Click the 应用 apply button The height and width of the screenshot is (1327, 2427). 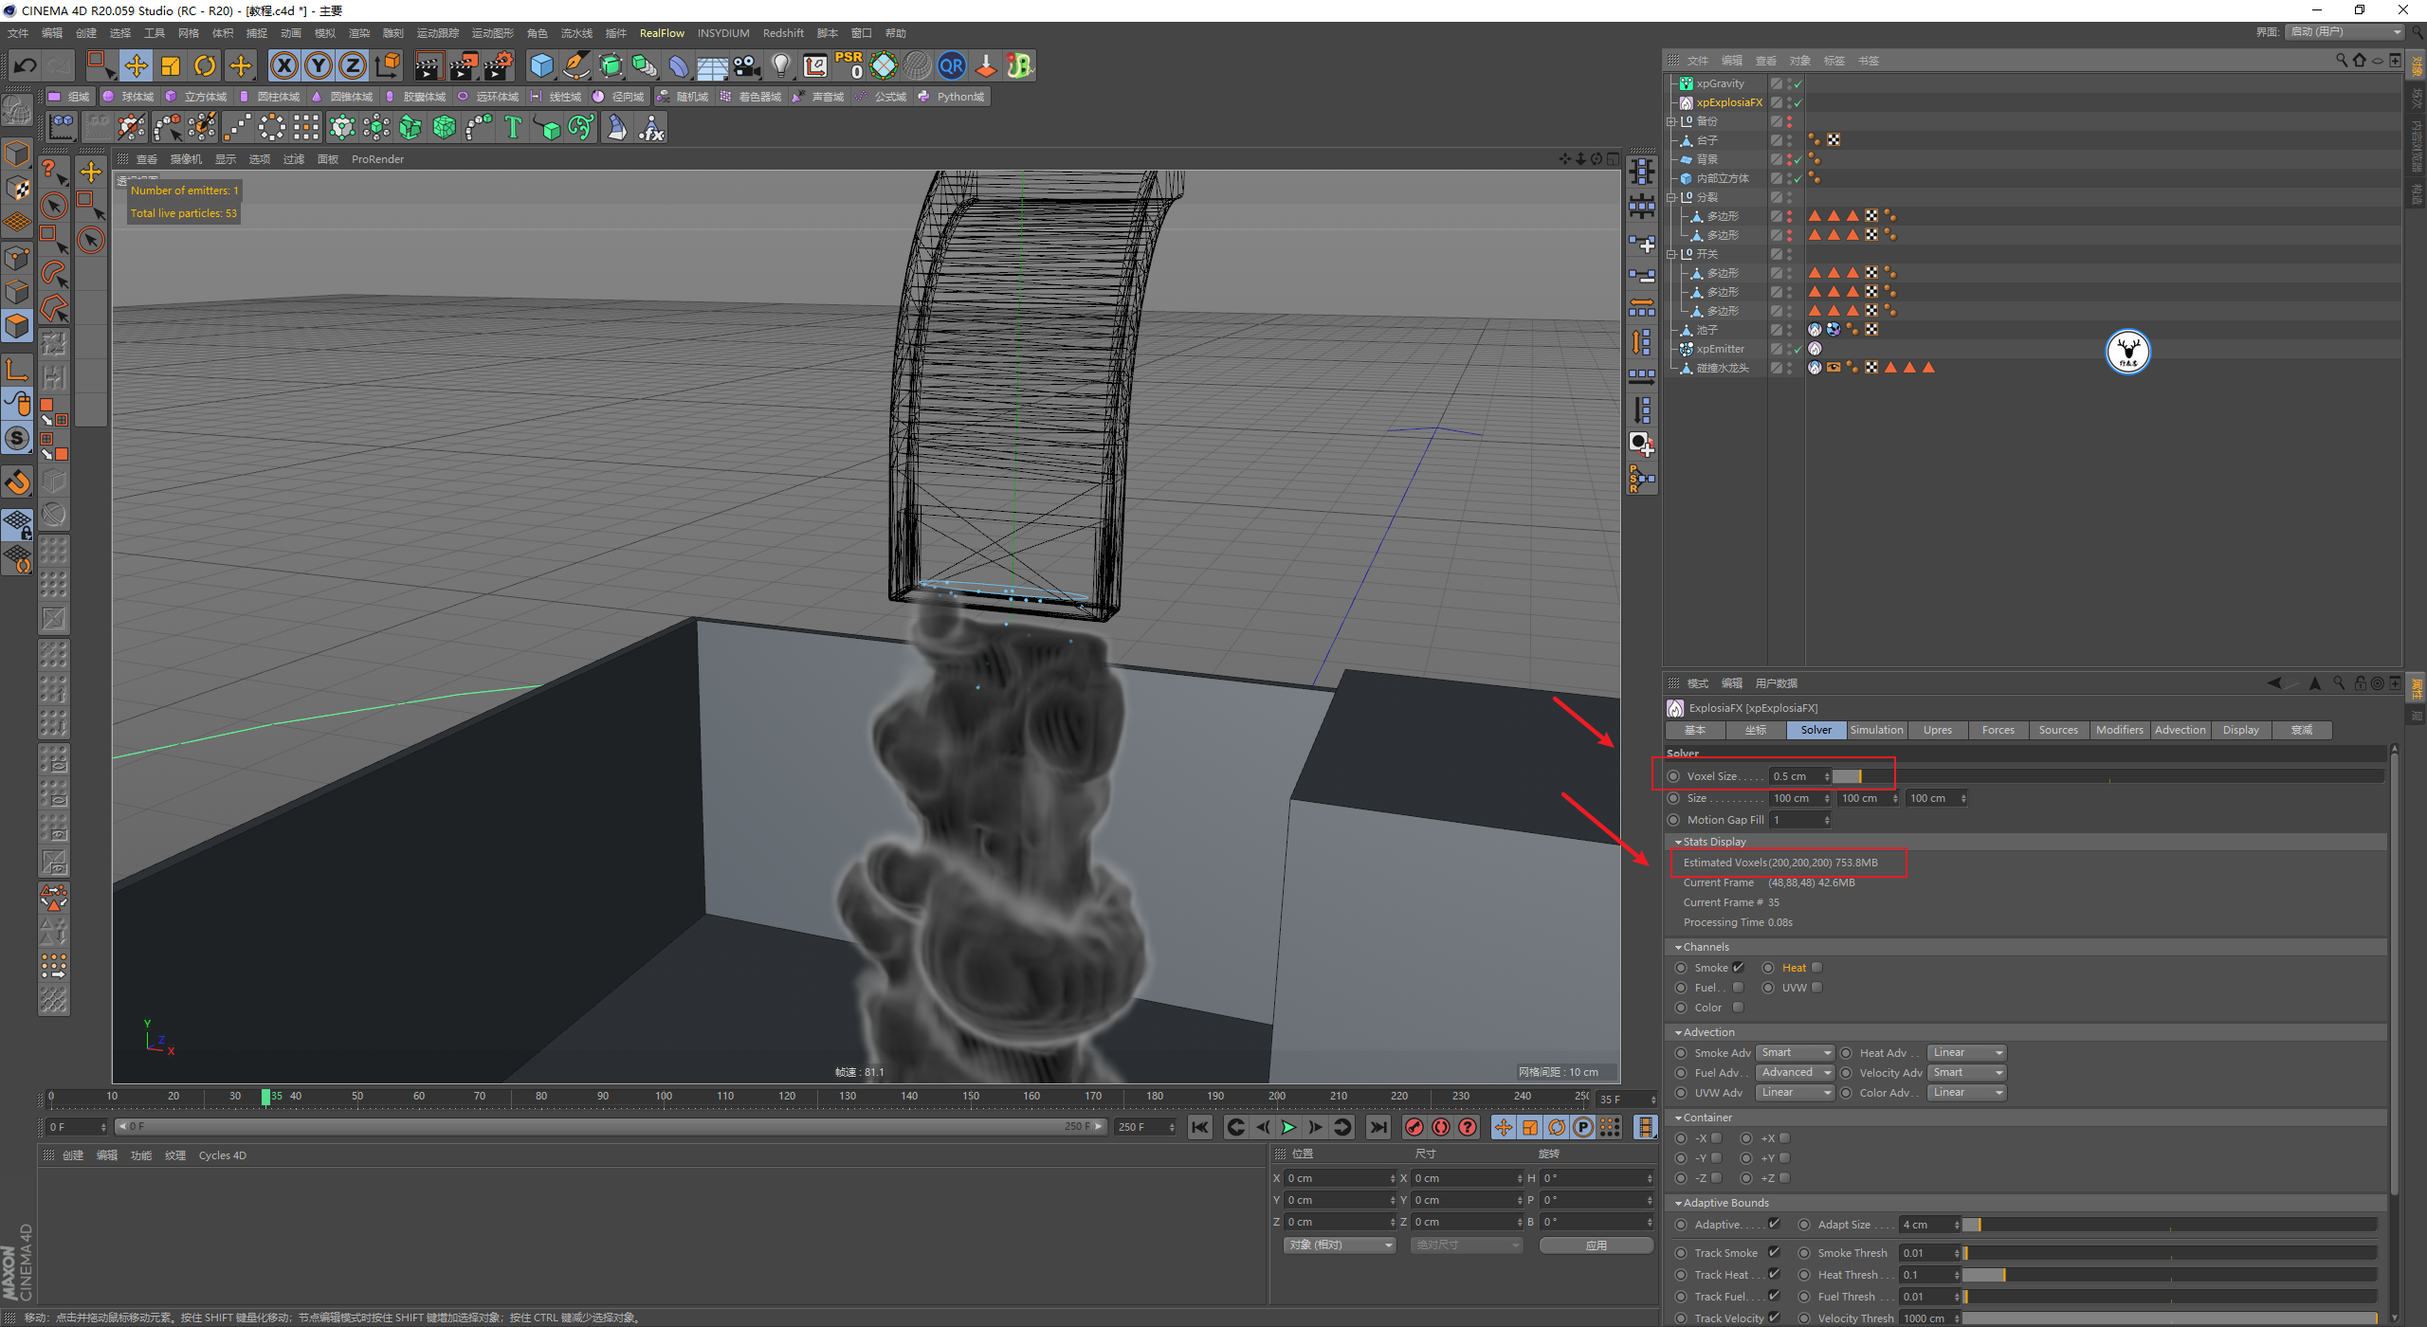coord(1597,1245)
